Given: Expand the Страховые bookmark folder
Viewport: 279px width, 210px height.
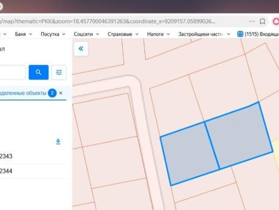Looking at the screenshot, I should pos(123,34).
